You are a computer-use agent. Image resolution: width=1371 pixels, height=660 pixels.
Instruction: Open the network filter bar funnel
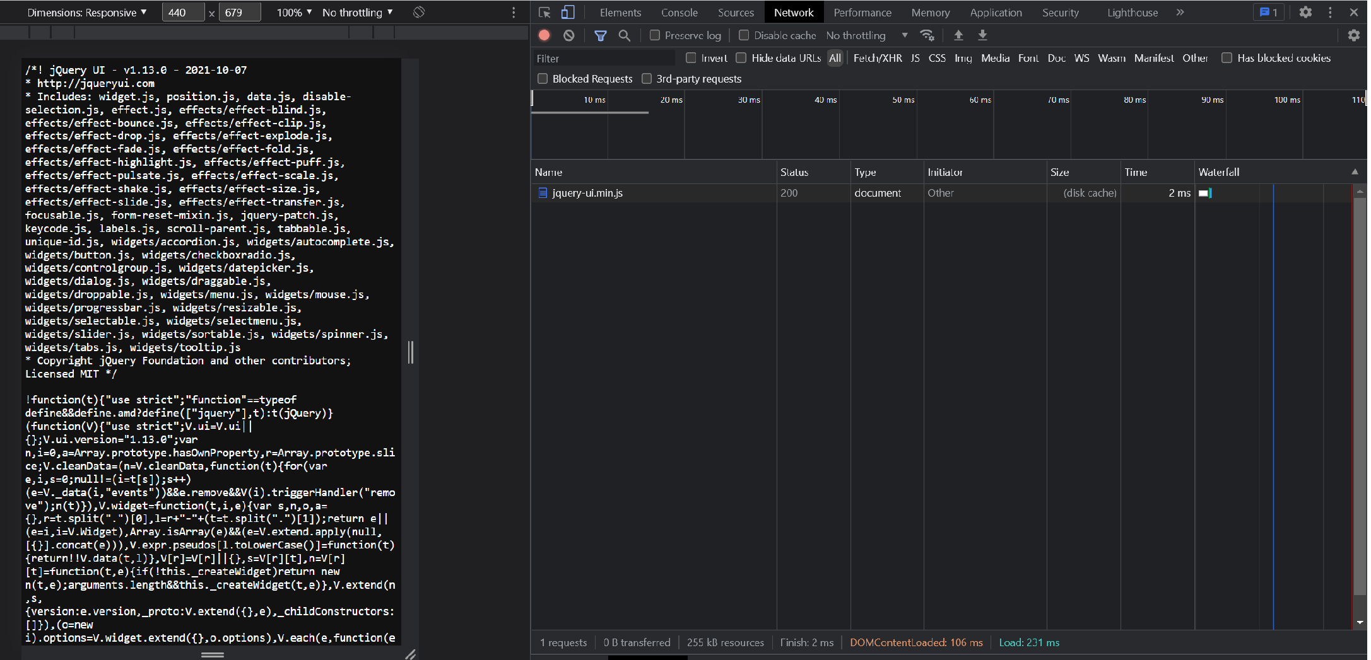pos(601,35)
